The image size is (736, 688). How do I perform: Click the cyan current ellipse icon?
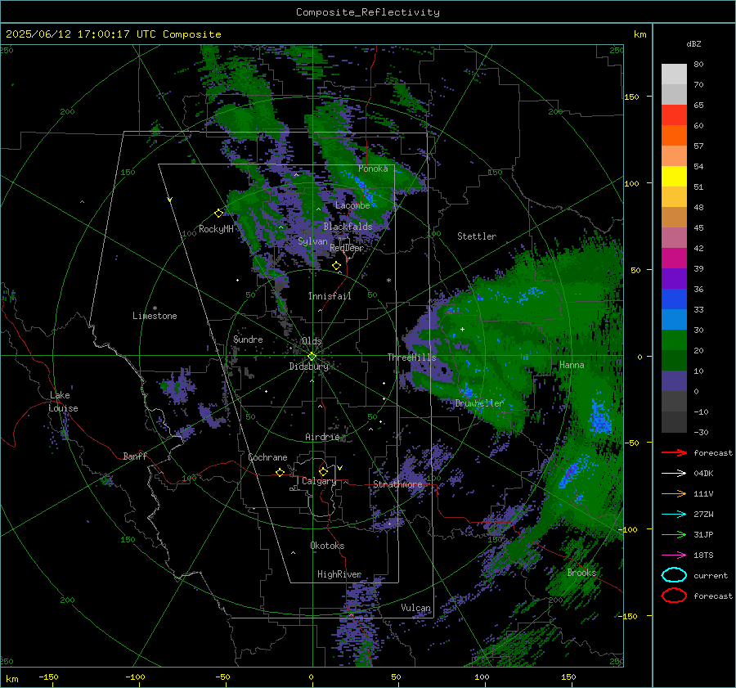pos(674,575)
